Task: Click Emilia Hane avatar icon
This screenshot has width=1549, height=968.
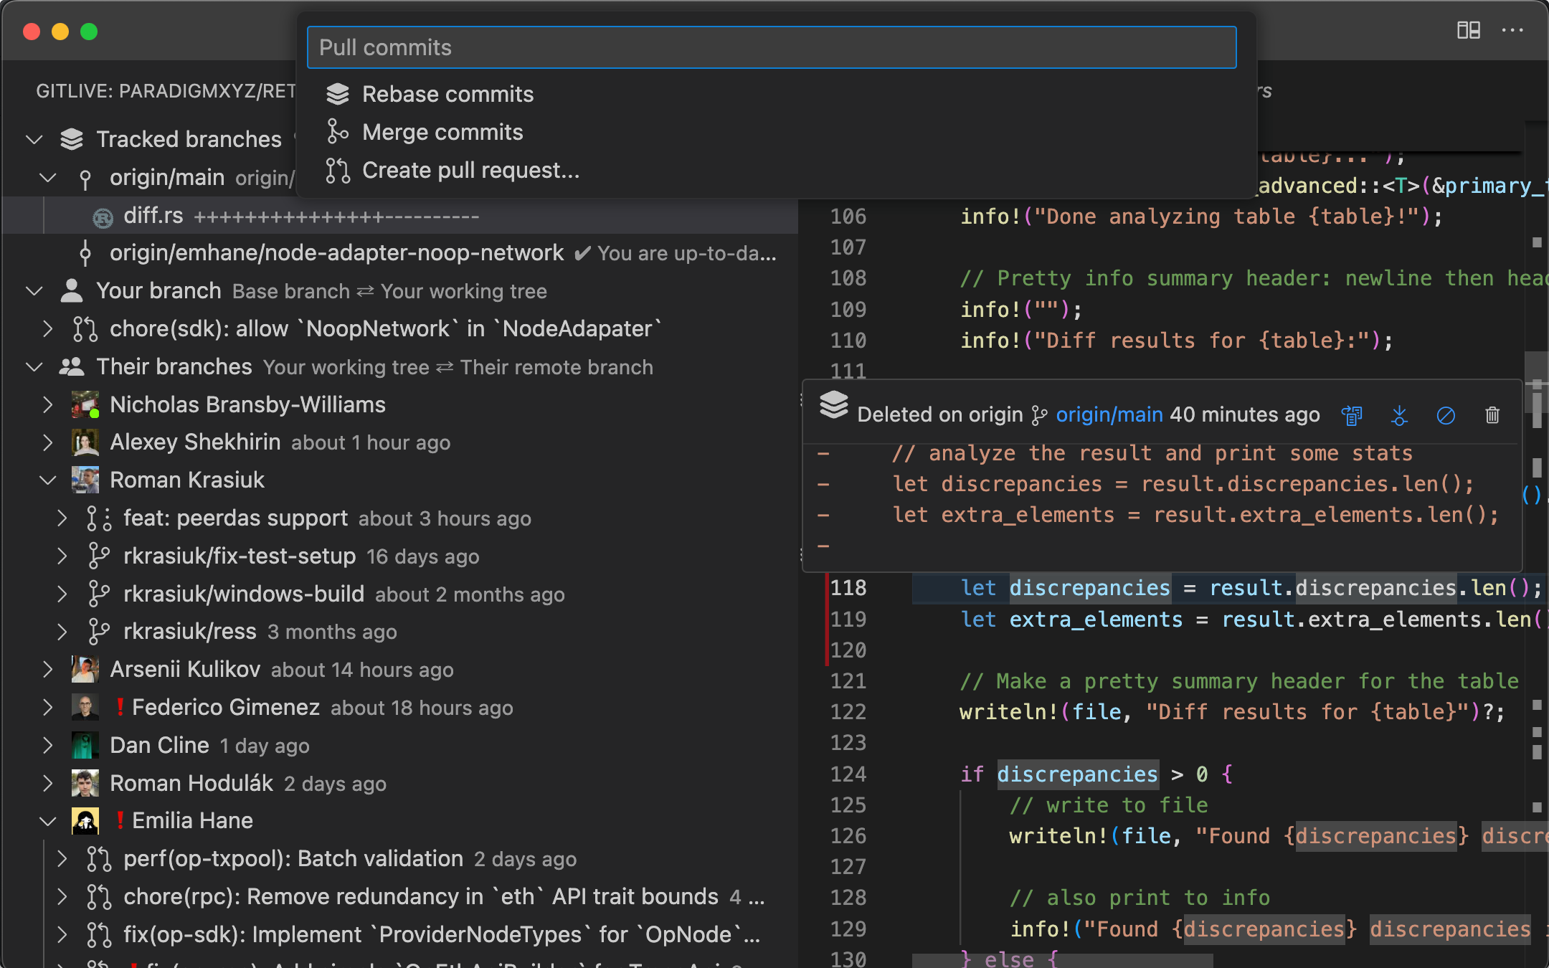Action: 85,821
